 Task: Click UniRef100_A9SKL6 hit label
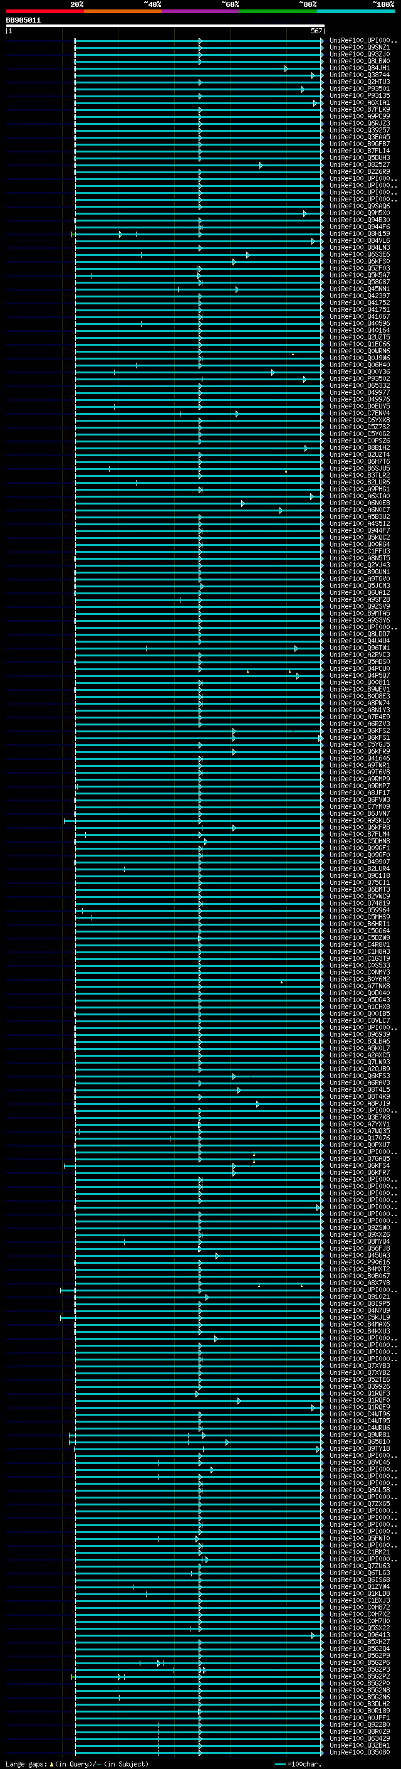[360, 820]
